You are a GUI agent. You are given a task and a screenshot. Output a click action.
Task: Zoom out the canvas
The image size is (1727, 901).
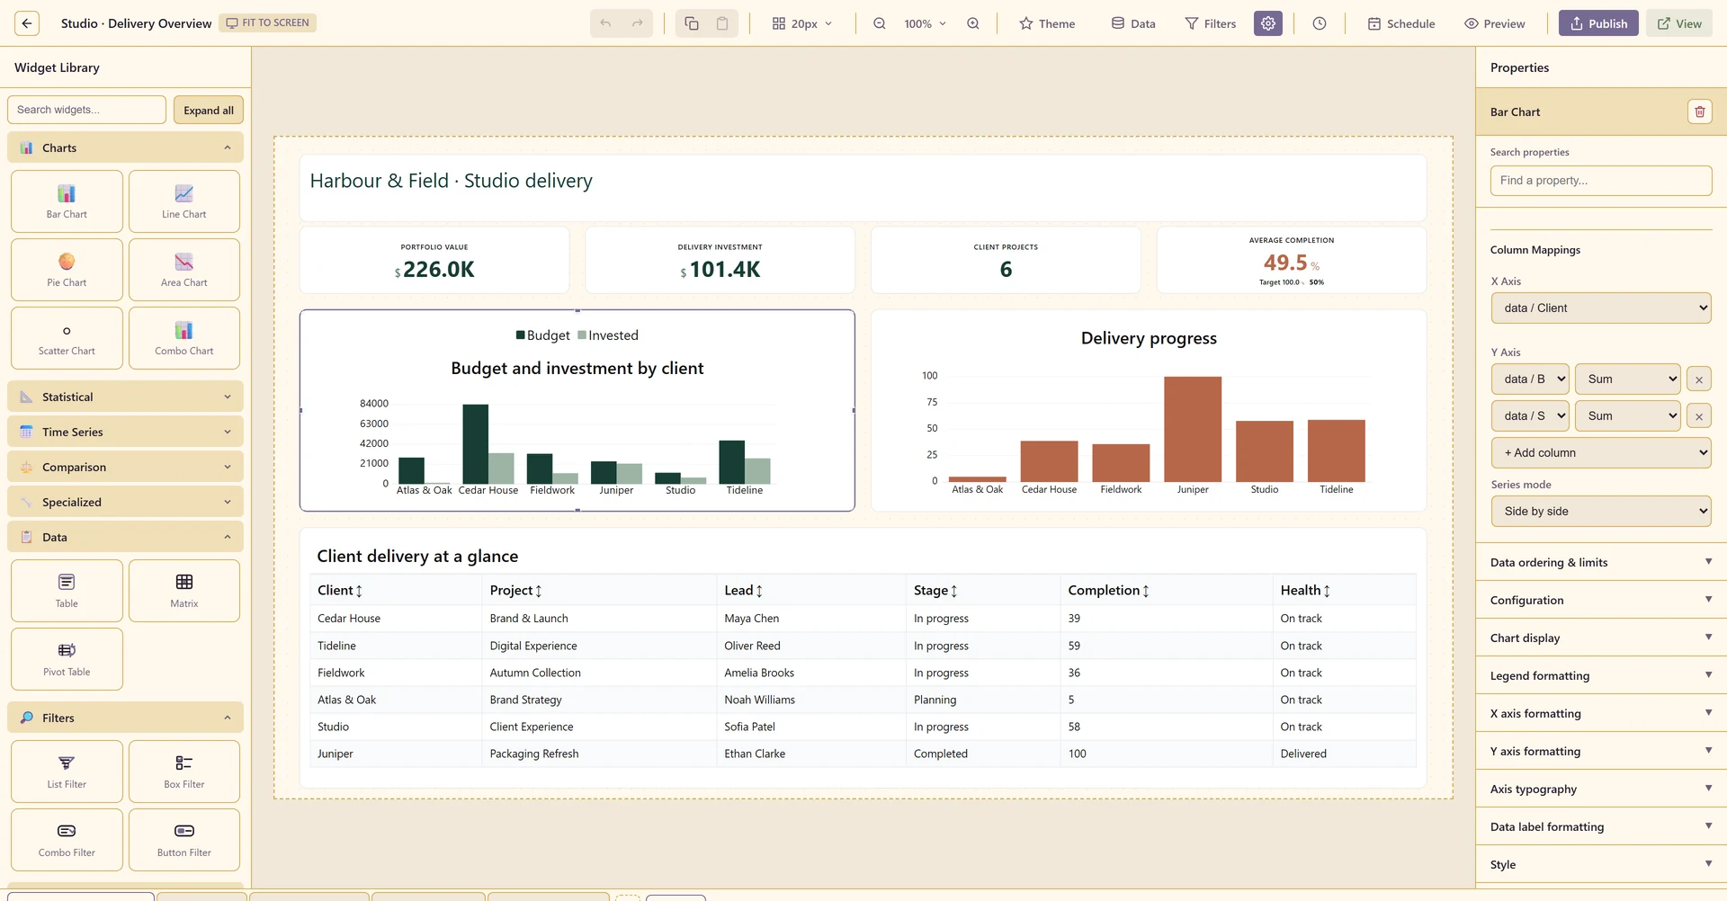(880, 23)
